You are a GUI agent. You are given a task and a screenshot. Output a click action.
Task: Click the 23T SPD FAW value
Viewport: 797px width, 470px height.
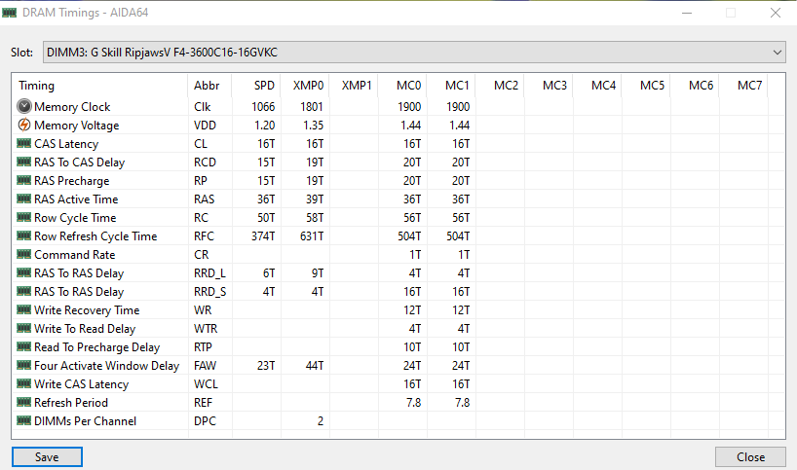[x=266, y=366]
